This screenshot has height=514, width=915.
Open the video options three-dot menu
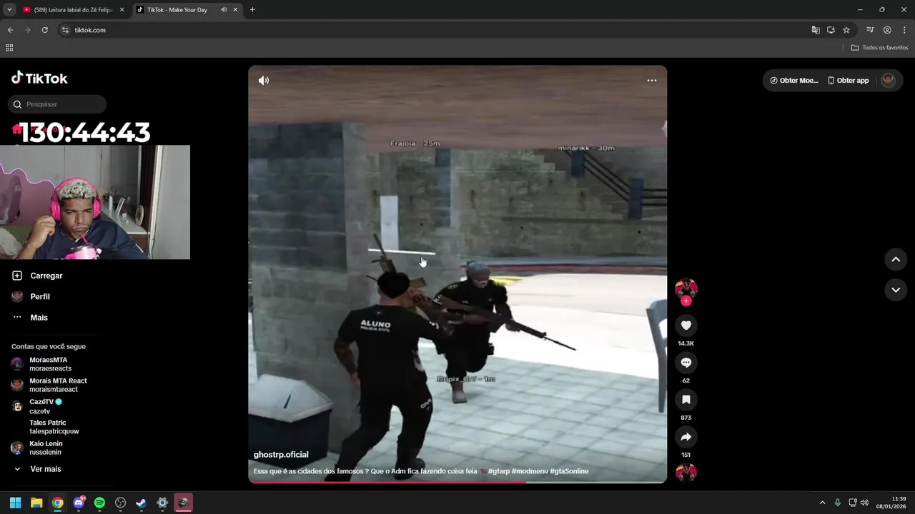coord(652,81)
